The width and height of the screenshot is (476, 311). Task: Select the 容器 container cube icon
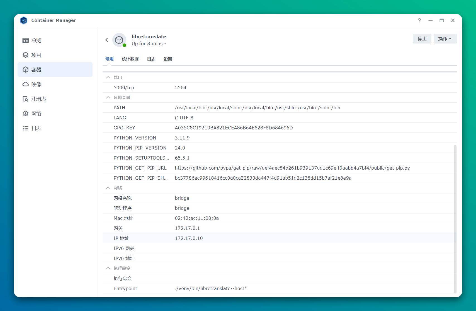[x=26, y=70]
